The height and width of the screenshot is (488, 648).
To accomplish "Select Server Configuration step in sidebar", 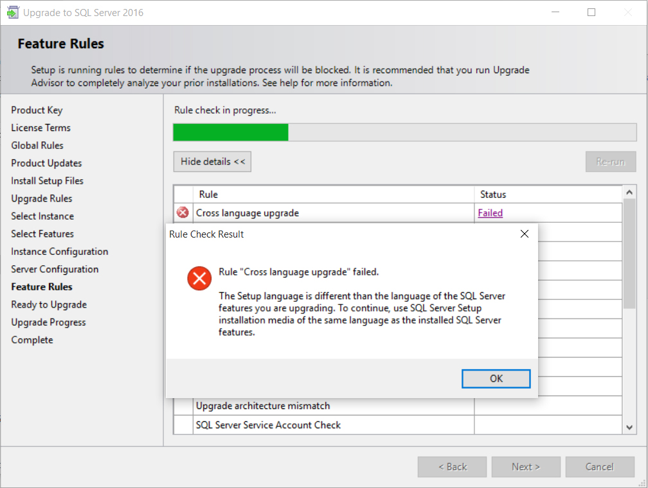I will (x=55, y=269).
